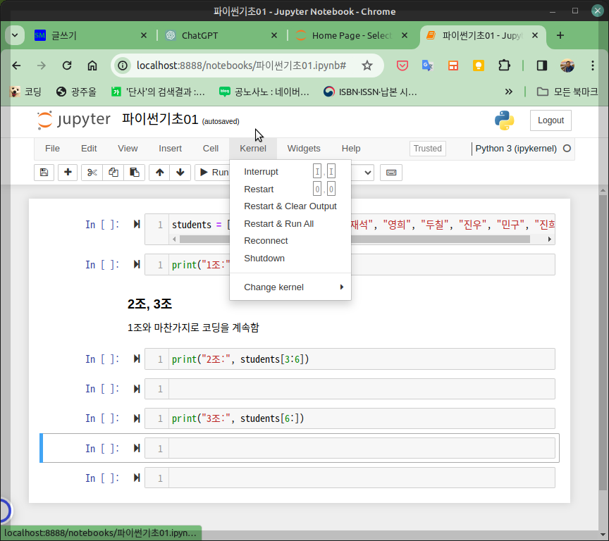Run the students list cell via its step icon
The height and width of the screenshot is (541, 609).
click(x=137, y=224)
